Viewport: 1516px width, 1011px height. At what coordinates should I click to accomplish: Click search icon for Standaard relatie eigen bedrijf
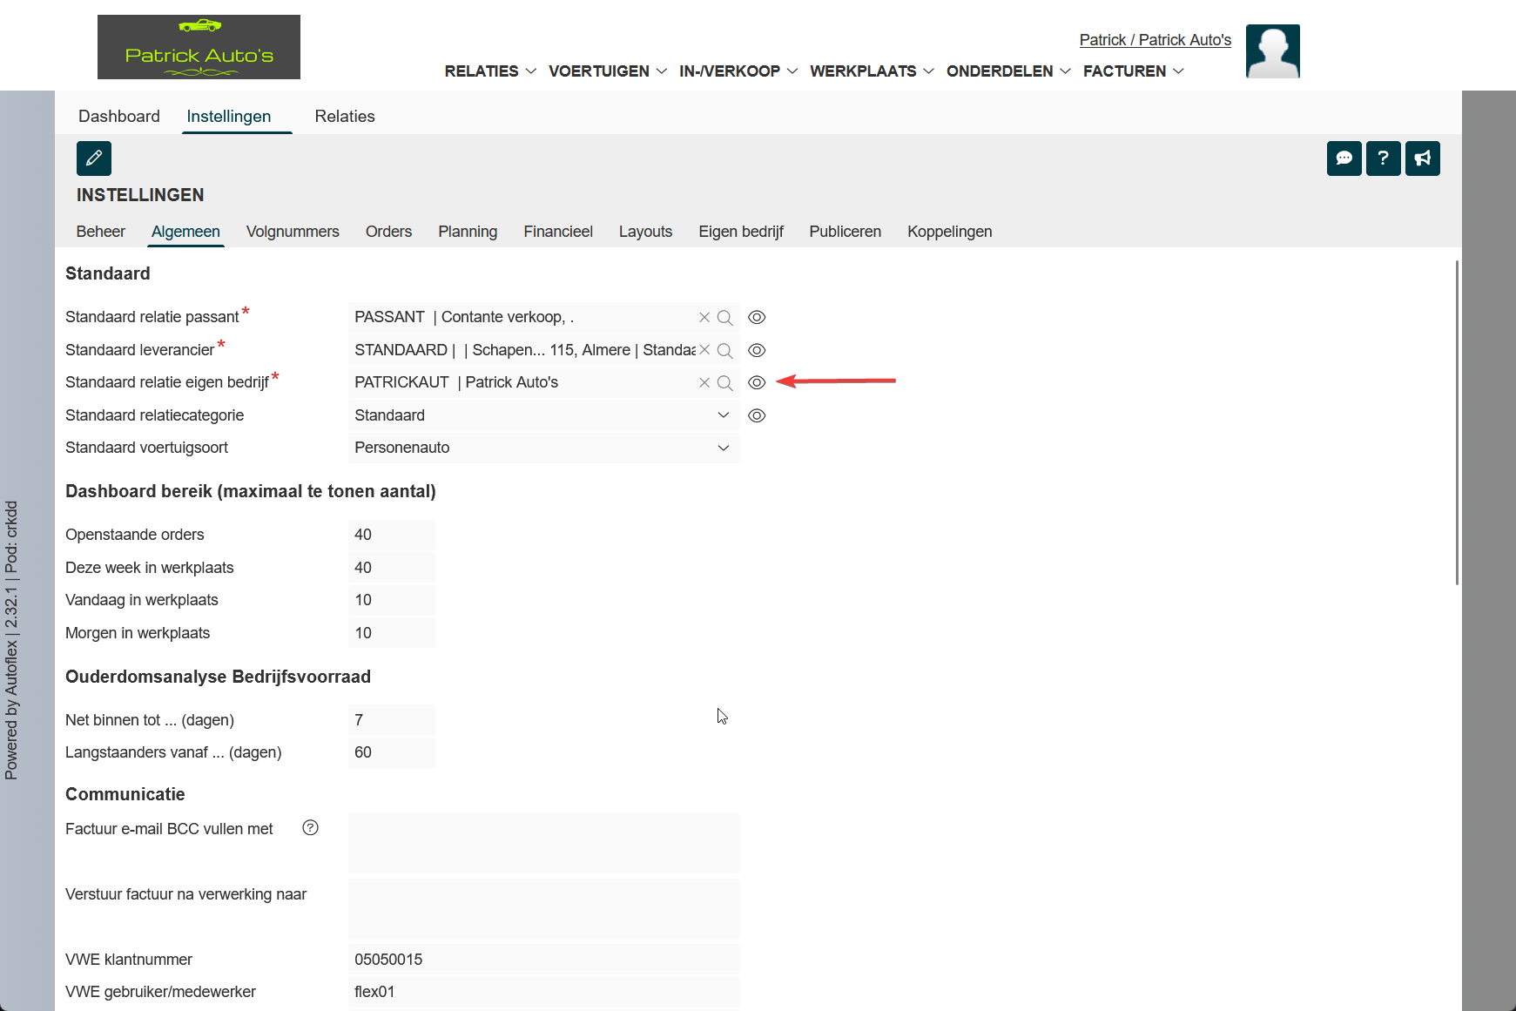(x=724, y=383)
